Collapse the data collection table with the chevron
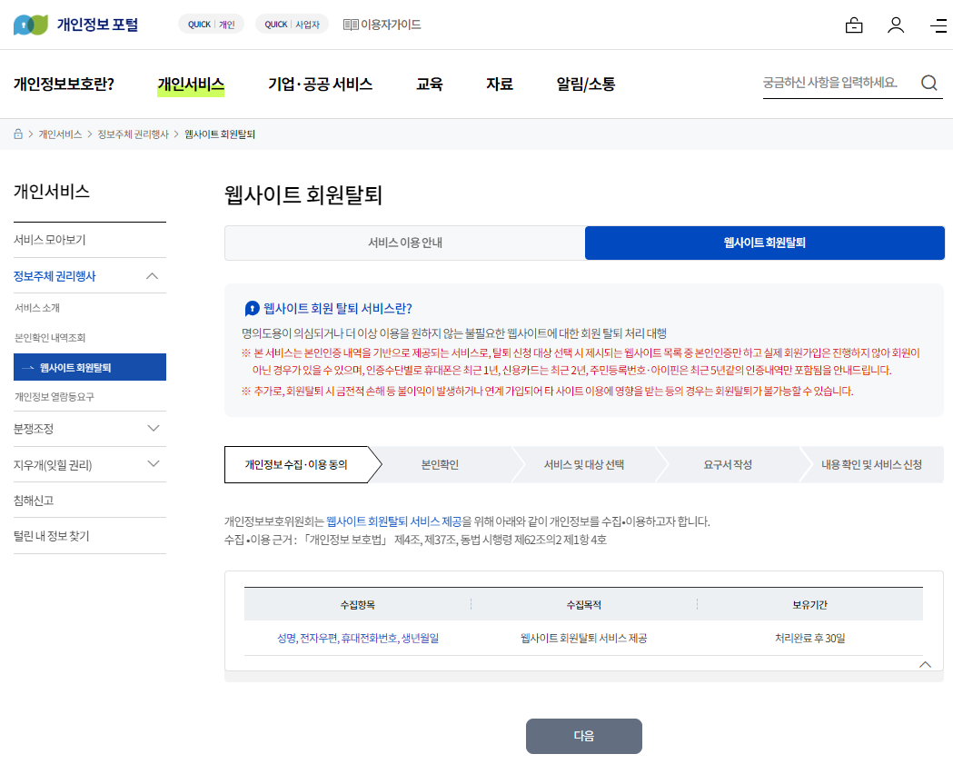Viewport: 953px width, 774px height. pyautogui.click(x=925, y=664)
